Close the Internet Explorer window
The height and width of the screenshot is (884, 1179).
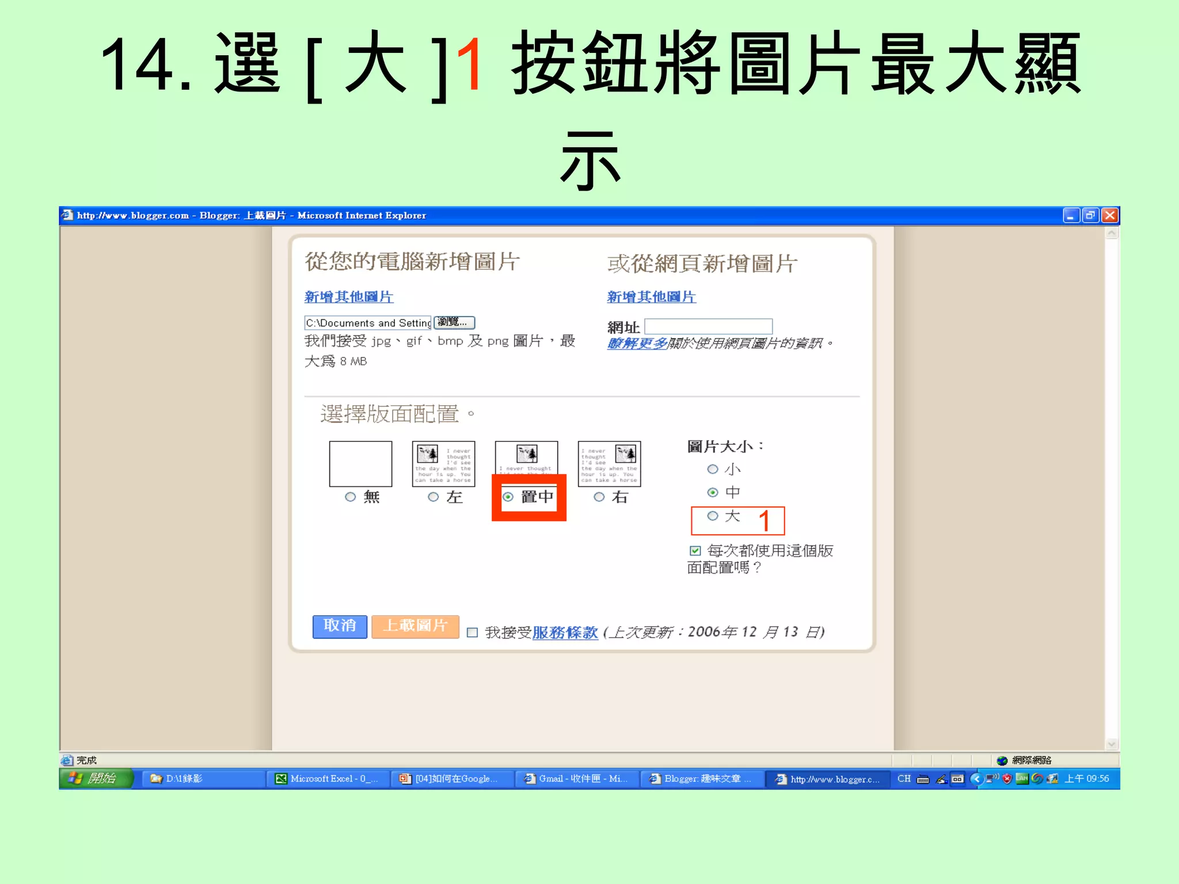[x=1110, y=215]
